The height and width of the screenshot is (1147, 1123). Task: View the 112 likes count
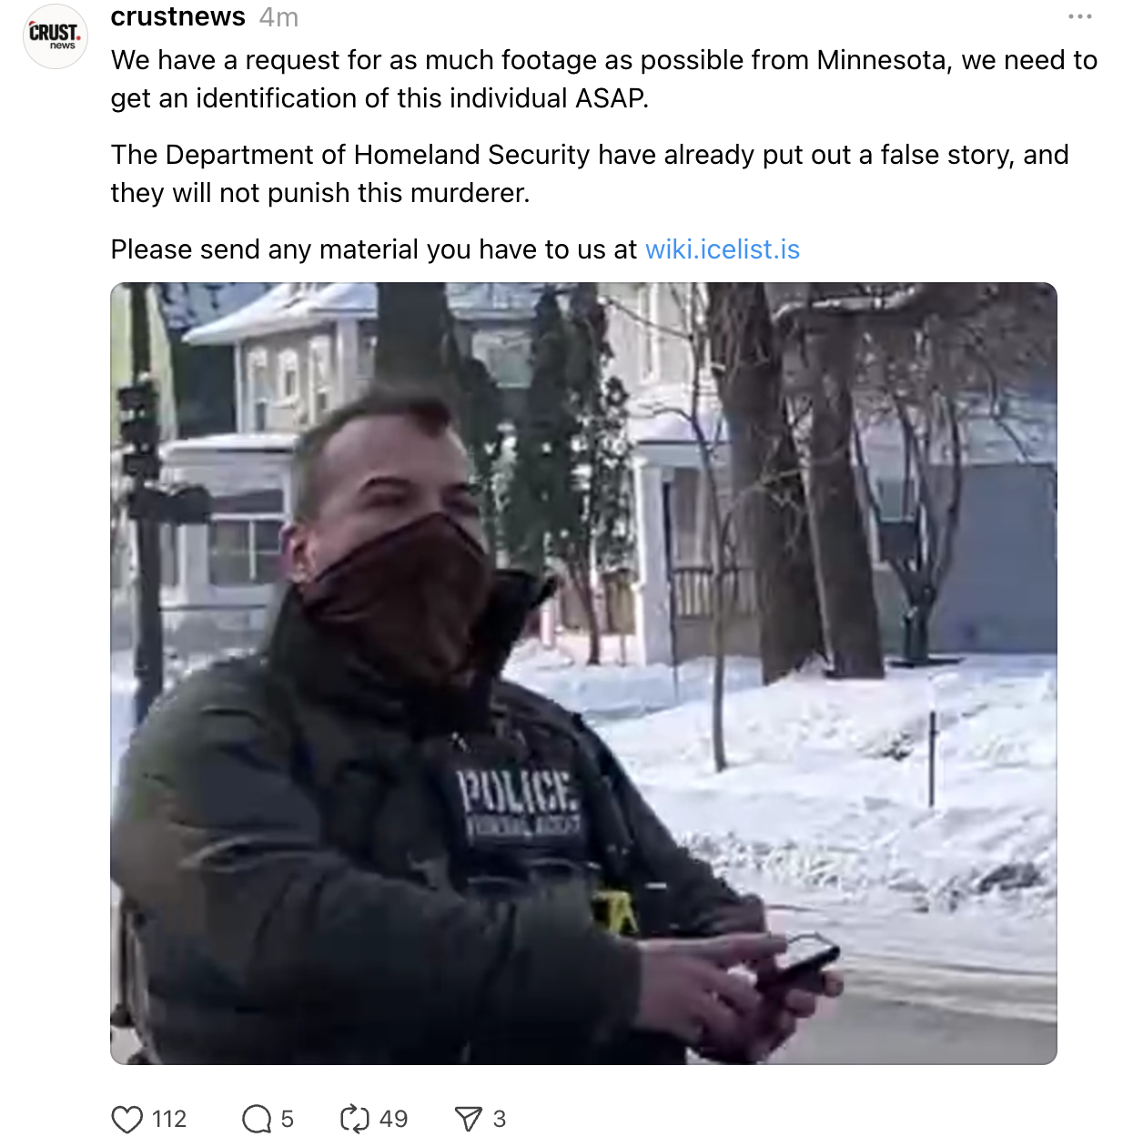click(169, 1119)
